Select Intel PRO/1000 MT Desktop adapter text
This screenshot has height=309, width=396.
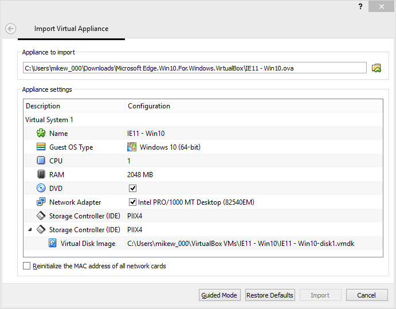pyautogui.click(x=196, y=202)
